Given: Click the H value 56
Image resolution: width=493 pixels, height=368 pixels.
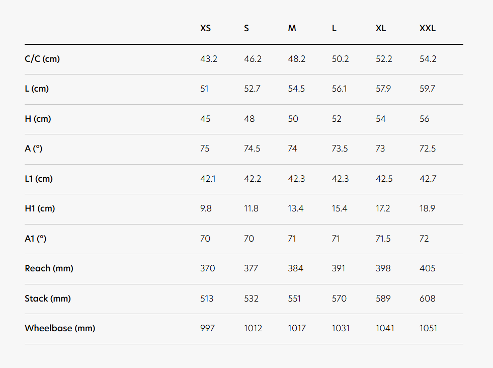Looking at the screenshot, I should [425, 119].
